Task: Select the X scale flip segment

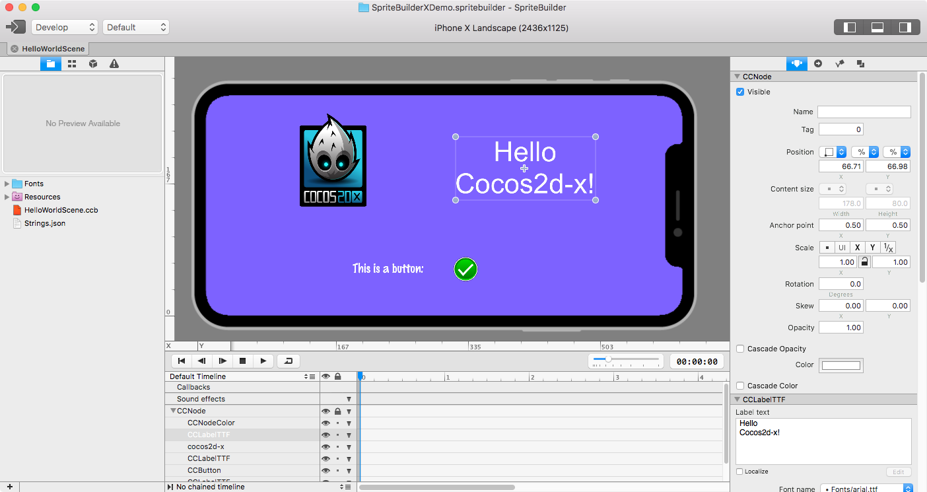Action: (x=857, y=248)
